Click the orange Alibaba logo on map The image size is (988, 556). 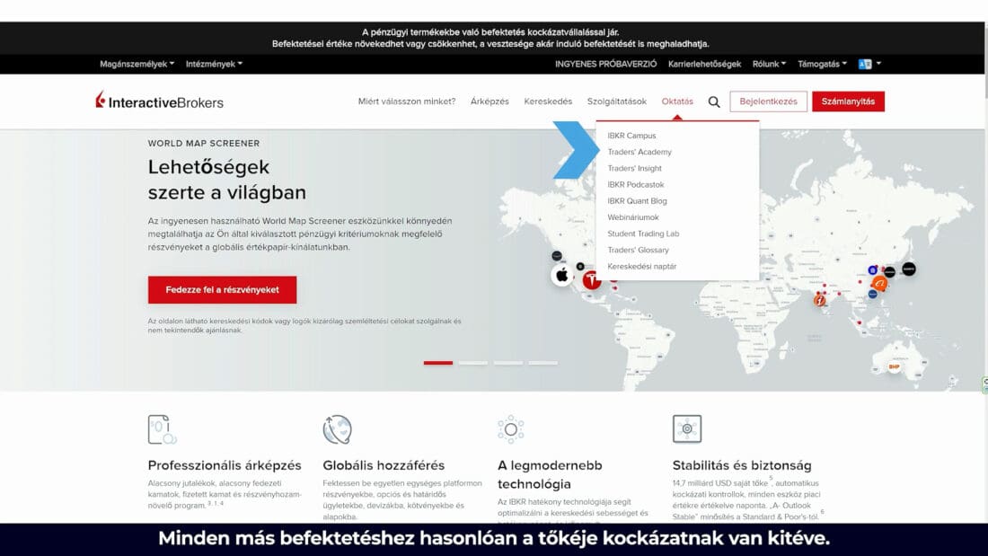(x=880, y=284)
